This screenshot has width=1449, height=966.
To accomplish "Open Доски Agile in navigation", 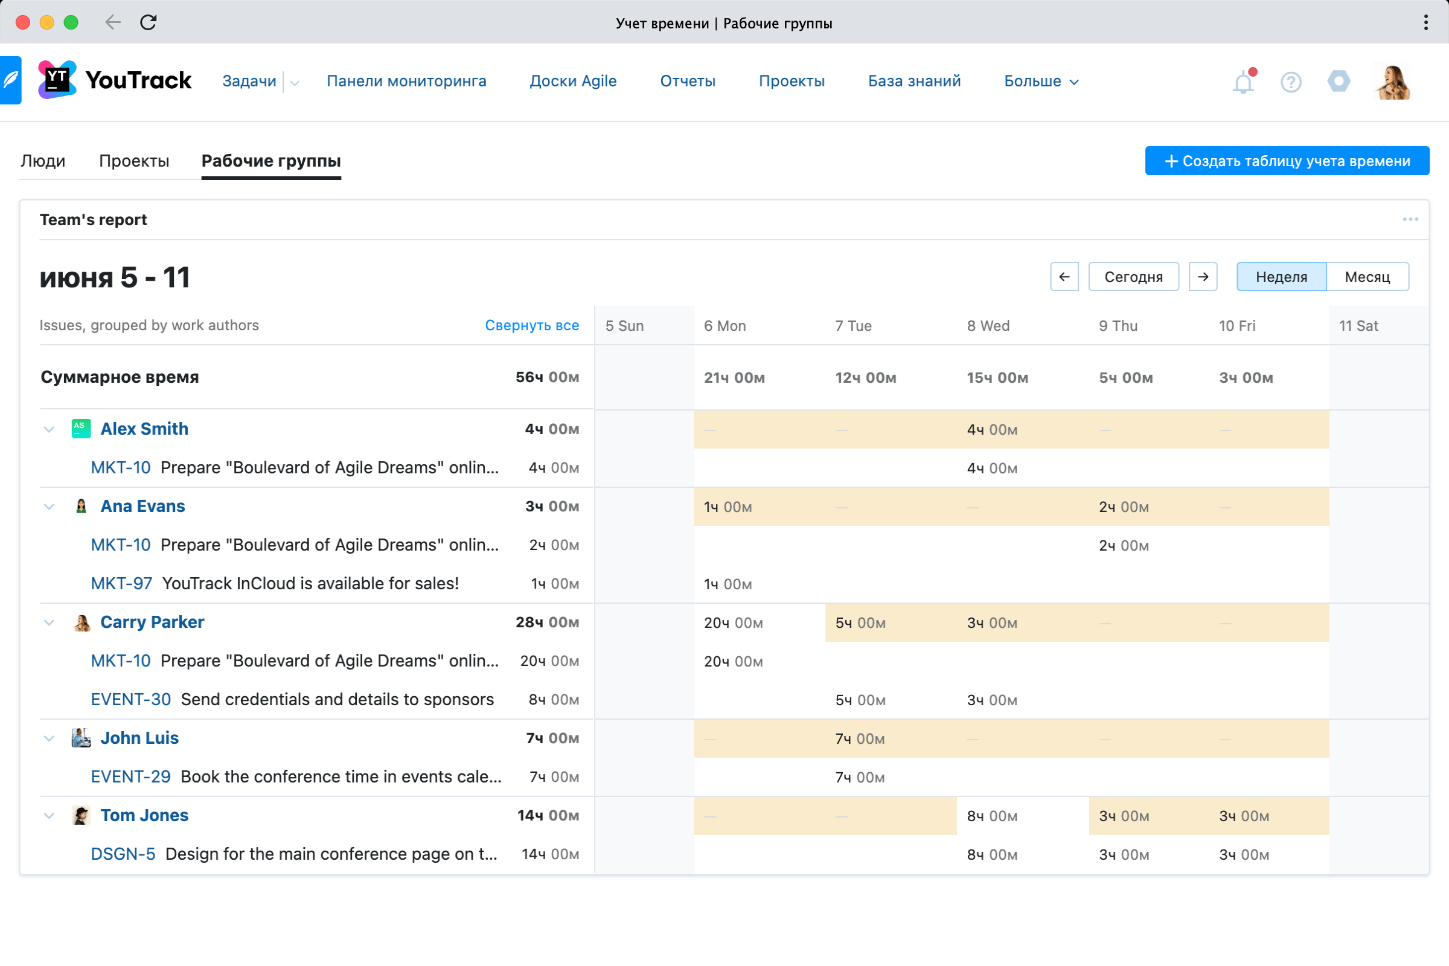I will click(x=573, y=82).
